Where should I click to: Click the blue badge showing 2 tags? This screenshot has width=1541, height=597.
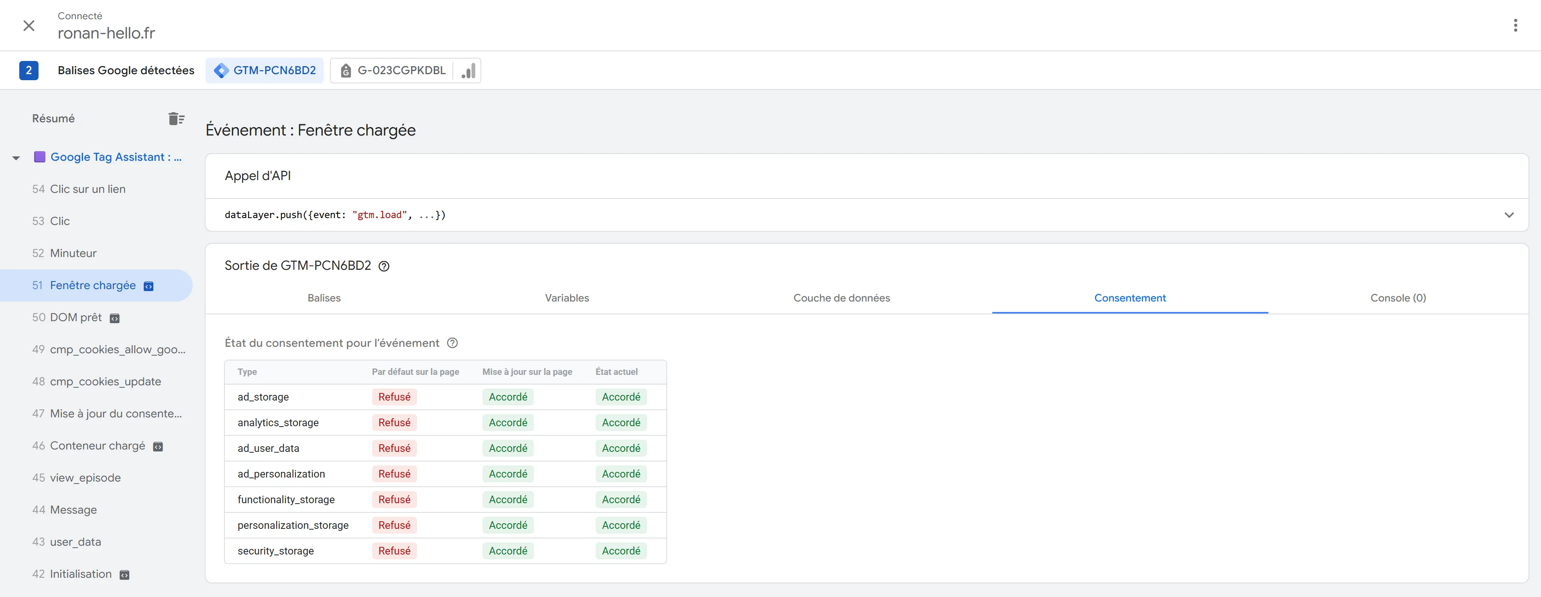[x=29, y=71]
